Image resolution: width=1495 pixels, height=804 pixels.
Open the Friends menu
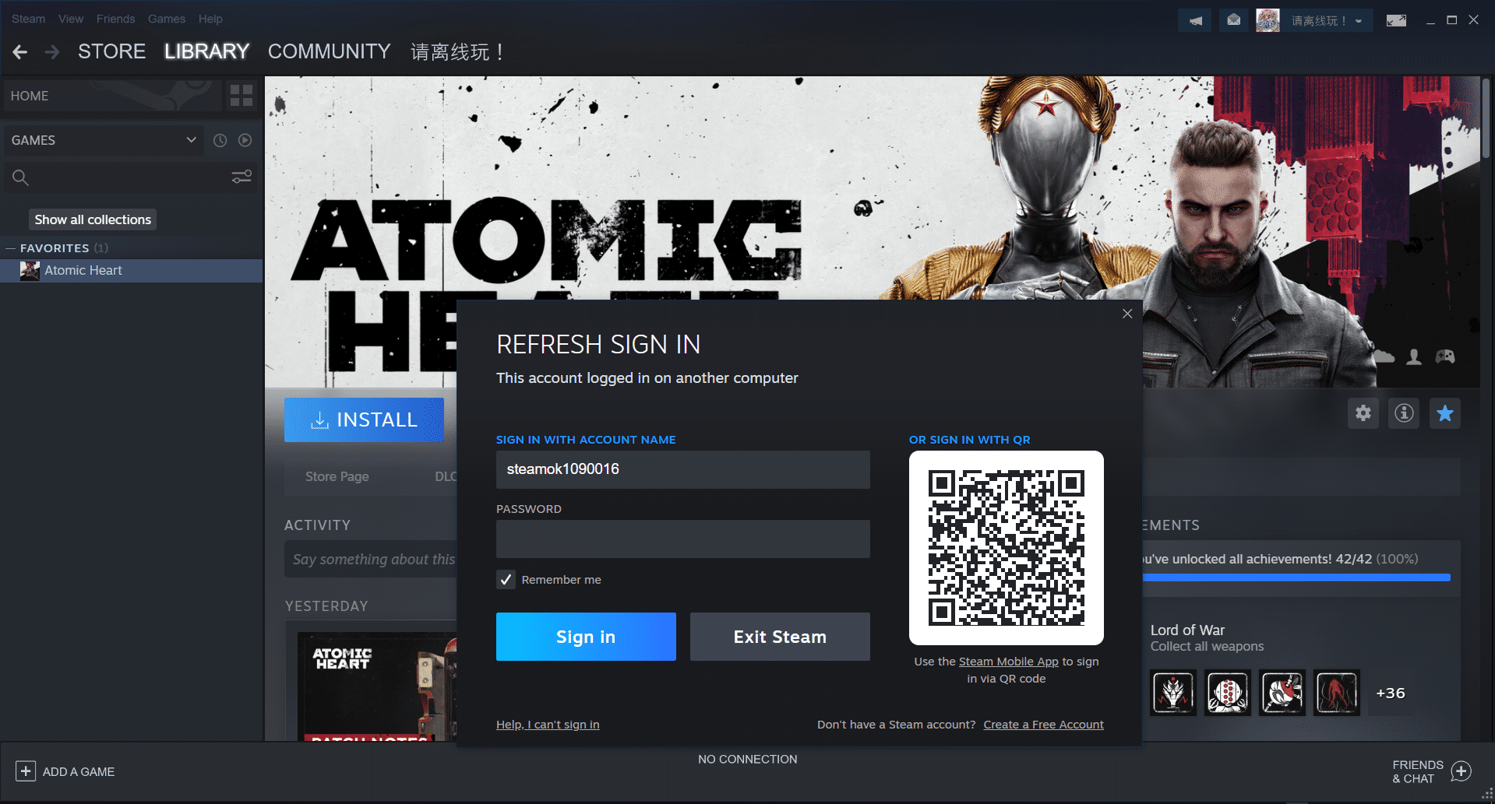116,19
